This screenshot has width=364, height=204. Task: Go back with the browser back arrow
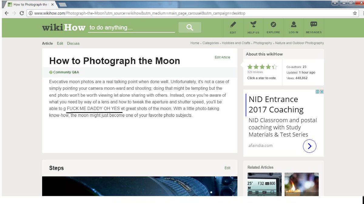[x=7, y=13]
